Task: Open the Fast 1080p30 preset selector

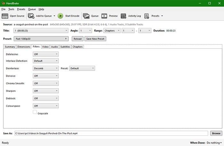Action: point(41,39)
